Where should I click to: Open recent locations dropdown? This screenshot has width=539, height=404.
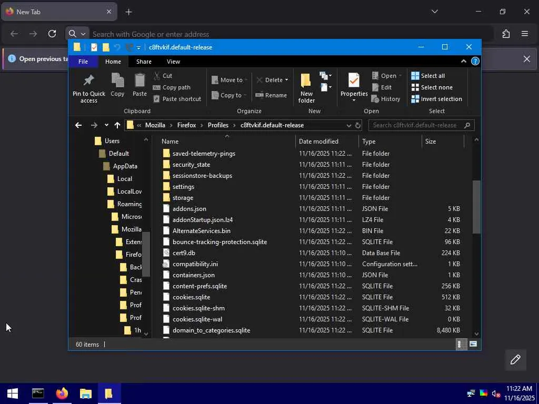click(106, 125)
